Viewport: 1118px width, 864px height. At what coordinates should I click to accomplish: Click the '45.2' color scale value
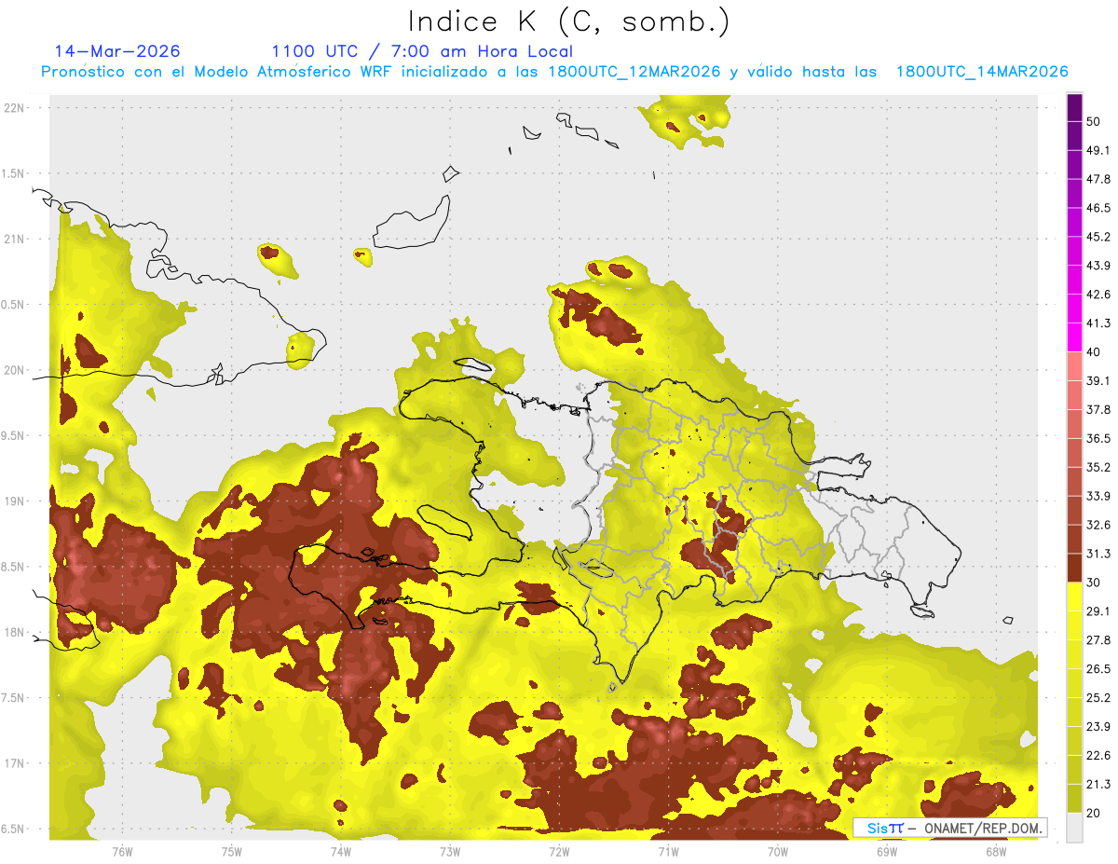[1098, 237]
